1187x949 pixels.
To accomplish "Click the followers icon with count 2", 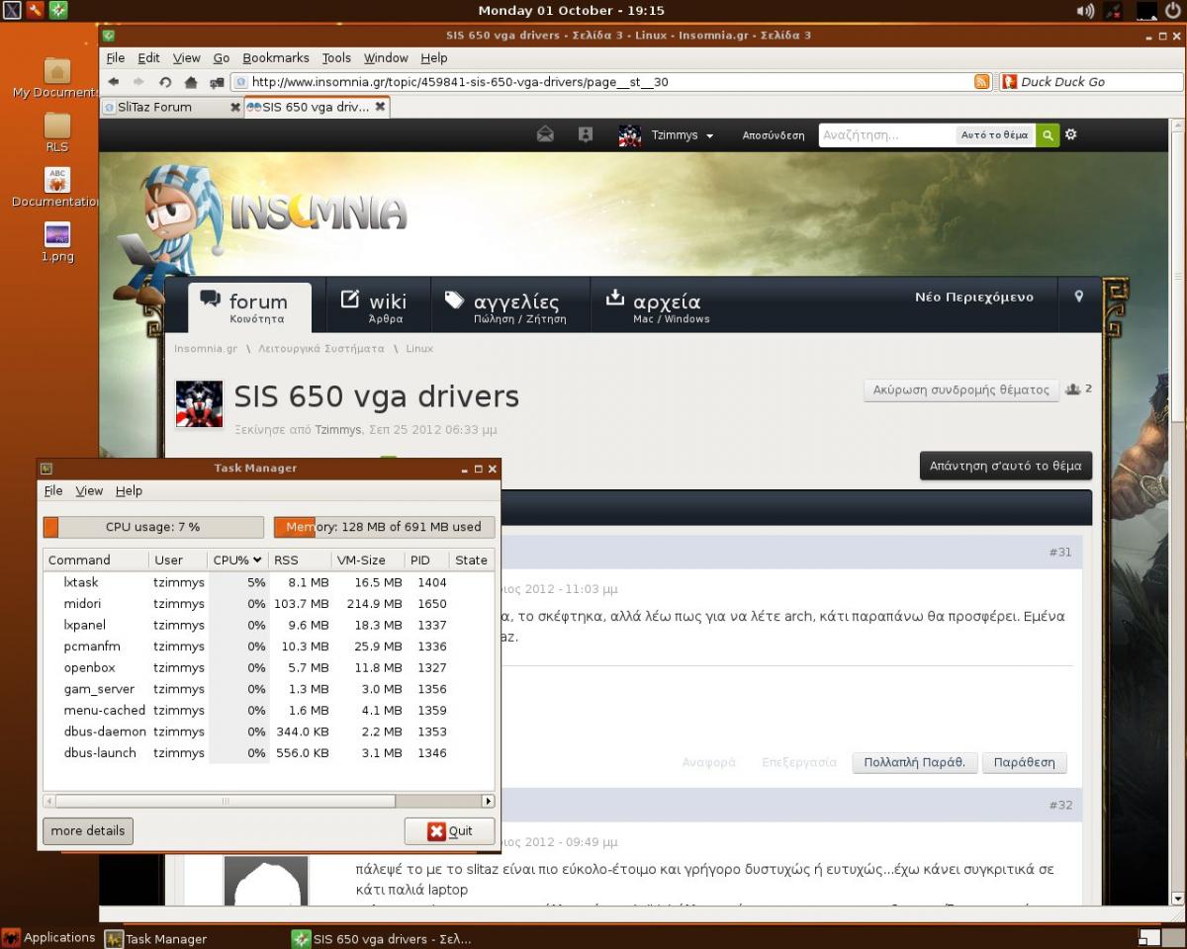I will (1078, 389).
